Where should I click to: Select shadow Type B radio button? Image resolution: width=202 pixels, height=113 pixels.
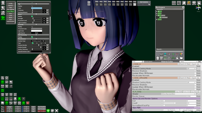[x=41, y=43]
